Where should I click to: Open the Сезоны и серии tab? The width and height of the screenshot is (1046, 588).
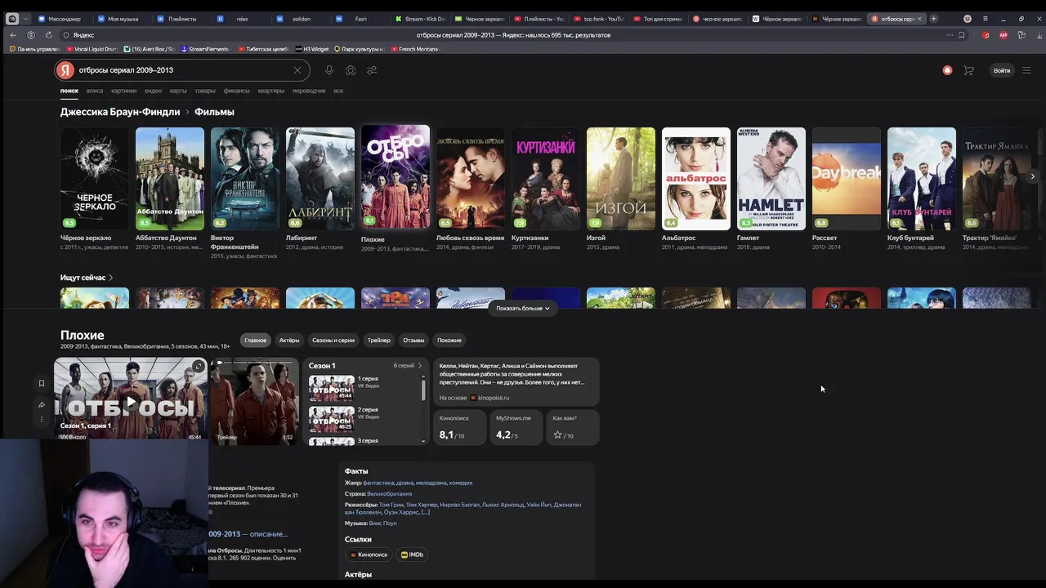click(333, 340)
